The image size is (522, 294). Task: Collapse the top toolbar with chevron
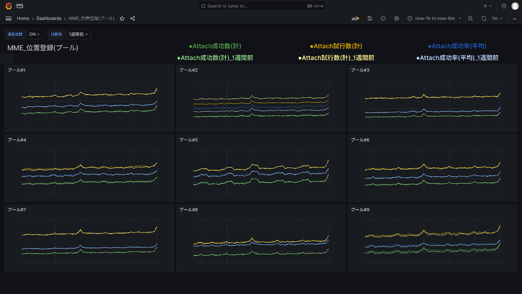514,19
